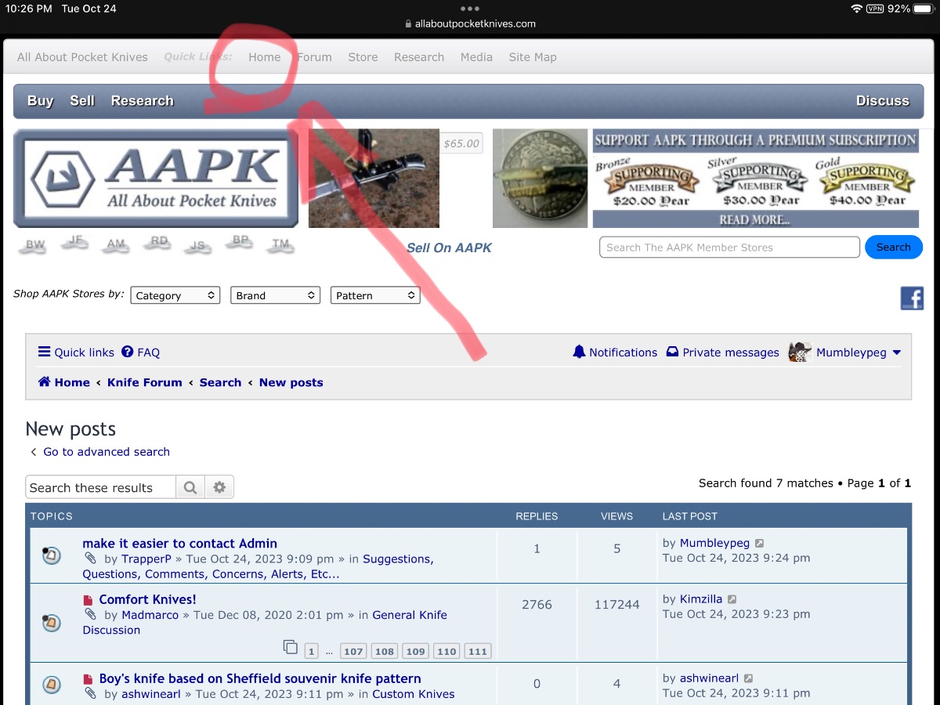
Task: Click the Premium Subscription READ MORE banner
Action: tap(755, 179)
